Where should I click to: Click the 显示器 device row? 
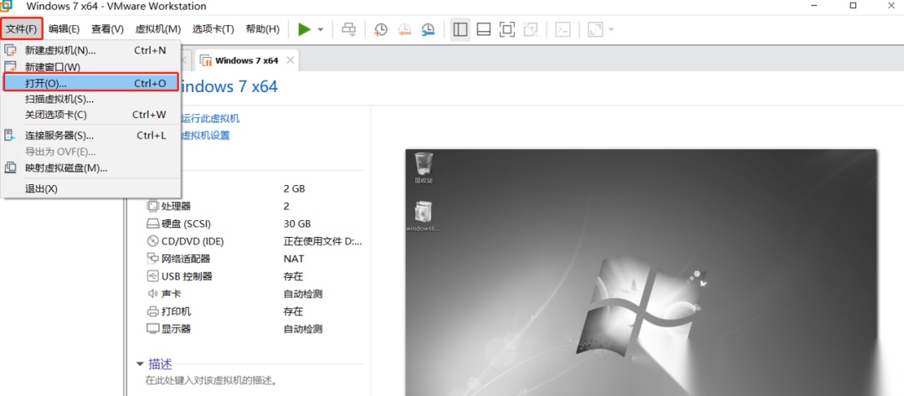(x=254, y=329)
